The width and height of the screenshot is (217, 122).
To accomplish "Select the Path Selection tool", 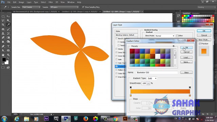I will pos(3,50).
